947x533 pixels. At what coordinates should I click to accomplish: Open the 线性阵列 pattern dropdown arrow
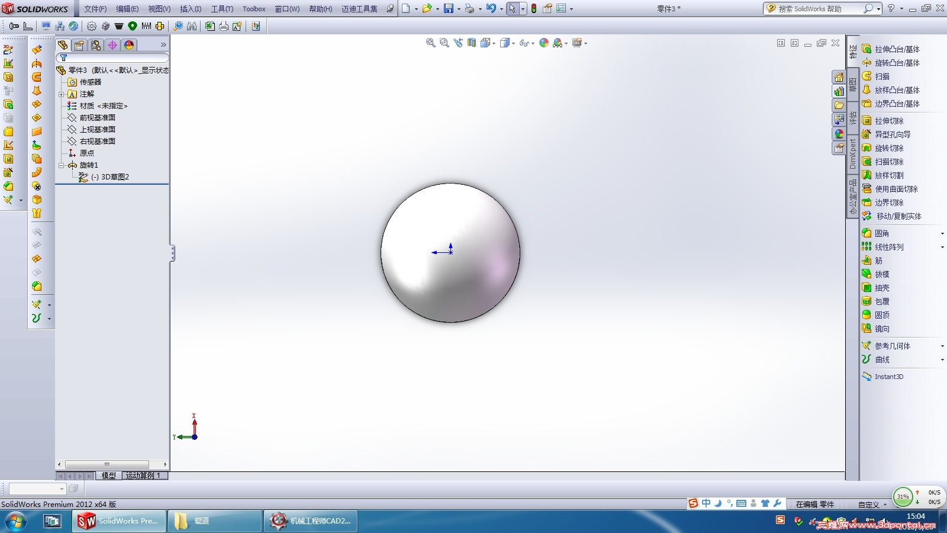tap(942, 247)
